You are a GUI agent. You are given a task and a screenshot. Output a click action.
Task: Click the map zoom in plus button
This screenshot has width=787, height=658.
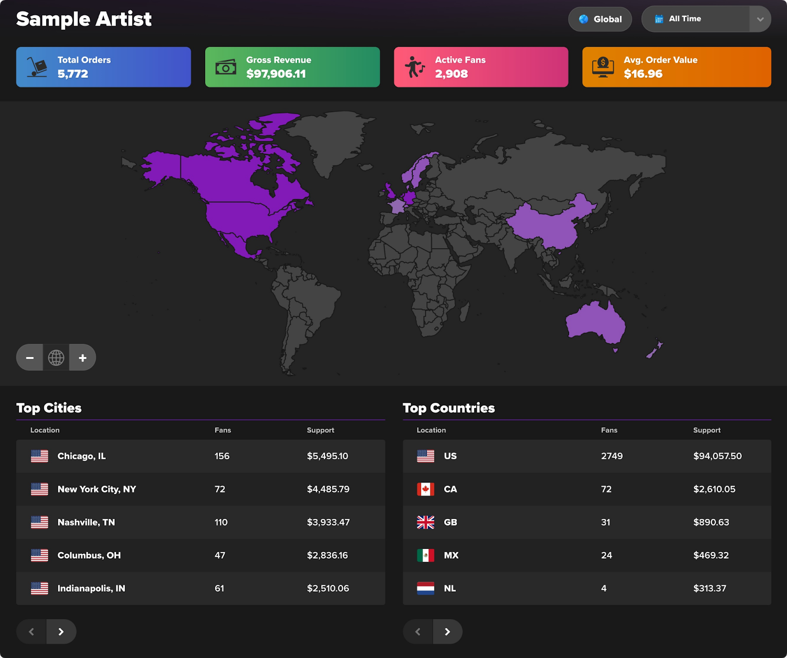pos(83,358)
